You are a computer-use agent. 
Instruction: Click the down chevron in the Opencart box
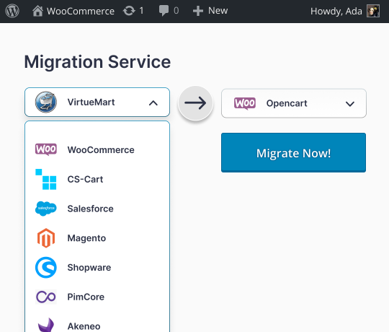coord(350,104)
